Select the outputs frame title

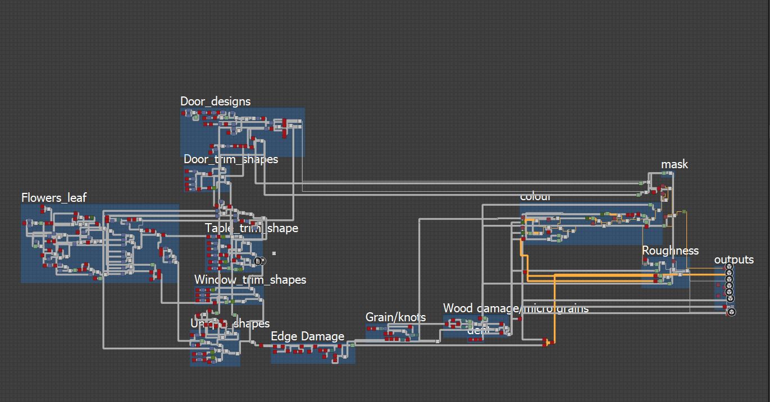point(733,260)
